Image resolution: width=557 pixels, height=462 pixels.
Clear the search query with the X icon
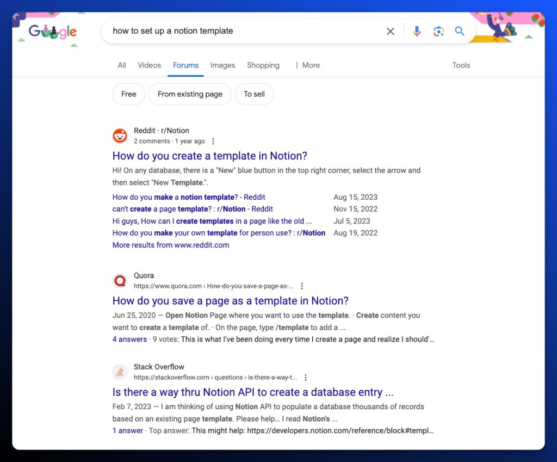point(391,32)
